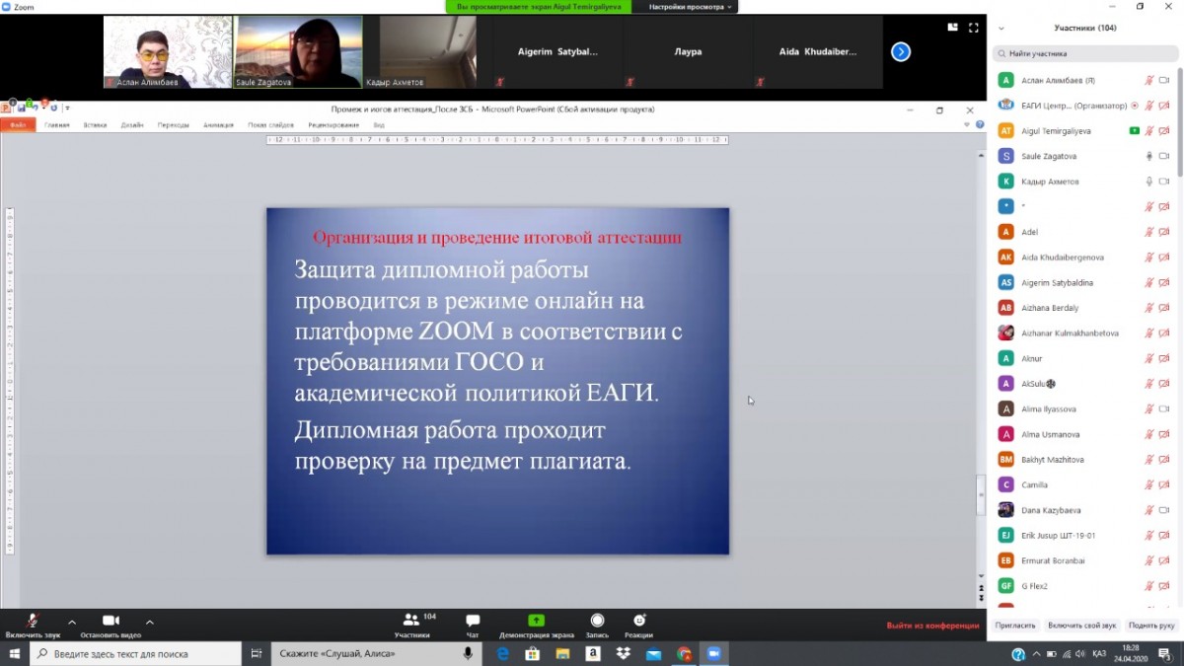Click the Демонстрация экрана share screen icon
Image resolution: width=1184 pixels, height=666 pixels.
[x=536, y=621]
